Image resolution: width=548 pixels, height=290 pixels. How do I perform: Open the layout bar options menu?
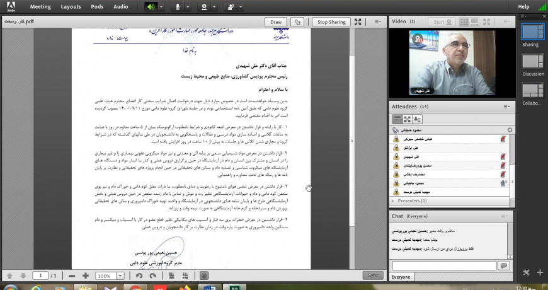pos(523,16)
